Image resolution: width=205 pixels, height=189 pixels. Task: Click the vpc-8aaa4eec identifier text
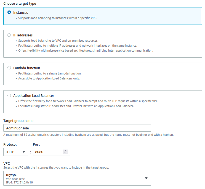coord(15,179)
